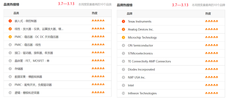Click the 品类 column header
Screen dimensions: 229x101
point(16,13)
